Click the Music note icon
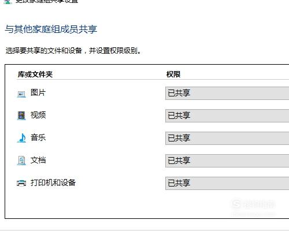 21,138
